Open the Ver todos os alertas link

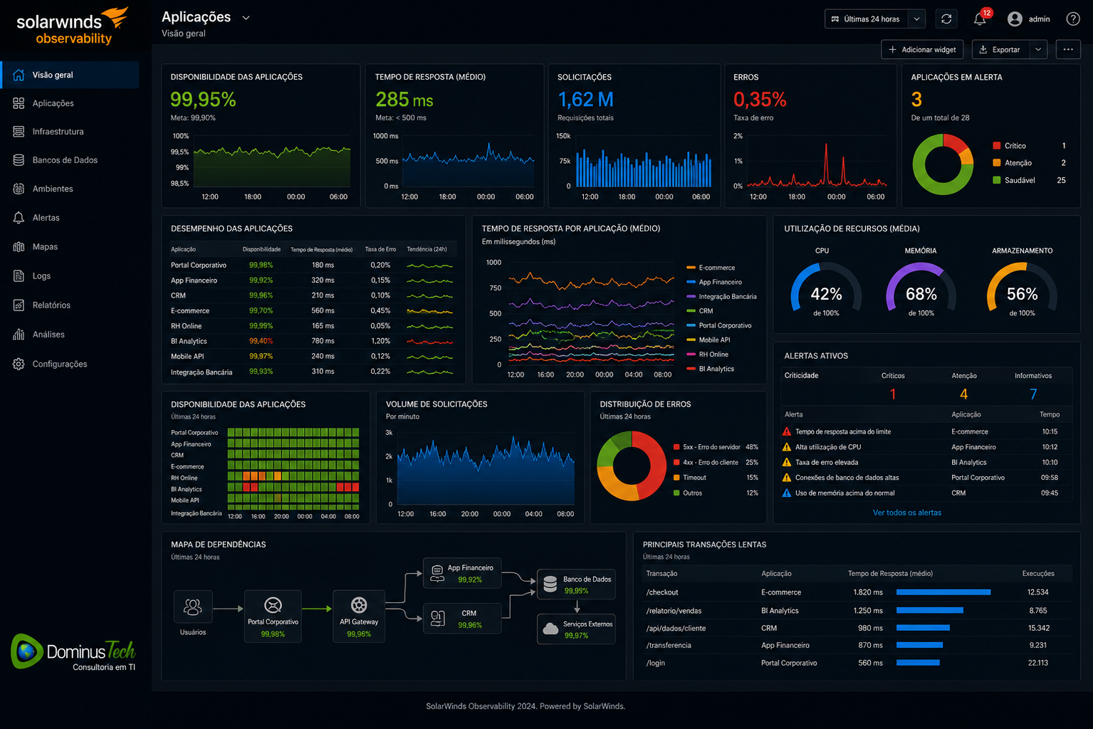[907, 513]
